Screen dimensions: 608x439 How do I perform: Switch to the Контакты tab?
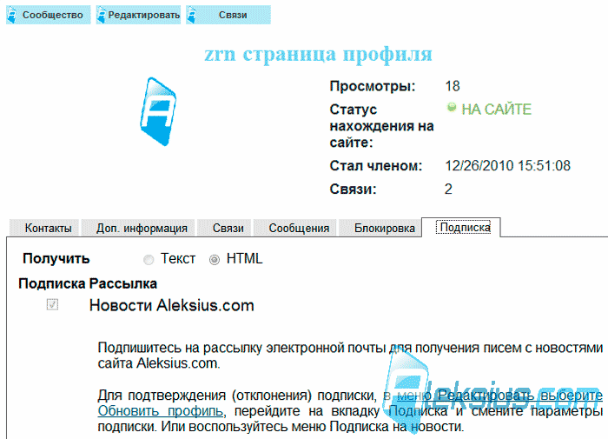pyautogui.click(x=44, y=228)
